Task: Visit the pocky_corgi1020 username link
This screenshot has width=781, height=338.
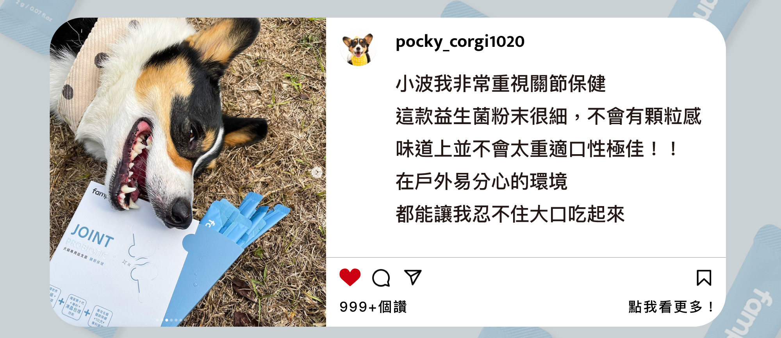Action: (x=460, y=42)
